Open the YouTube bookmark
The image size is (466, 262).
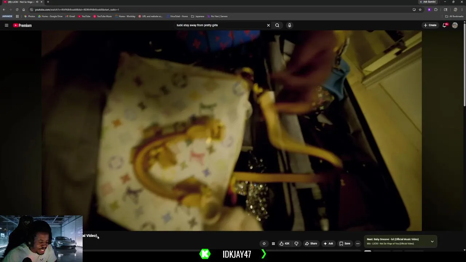(84, 16)
